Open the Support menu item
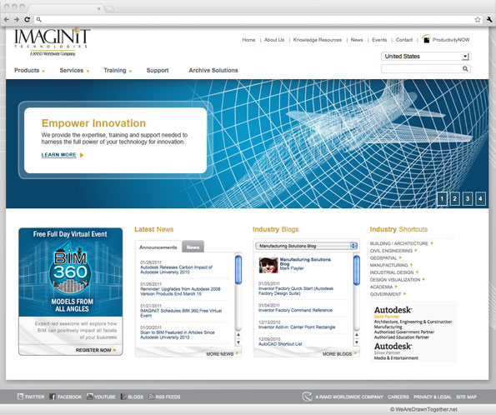The width and height of the screenshot is (496, 415). click(158, 70)
